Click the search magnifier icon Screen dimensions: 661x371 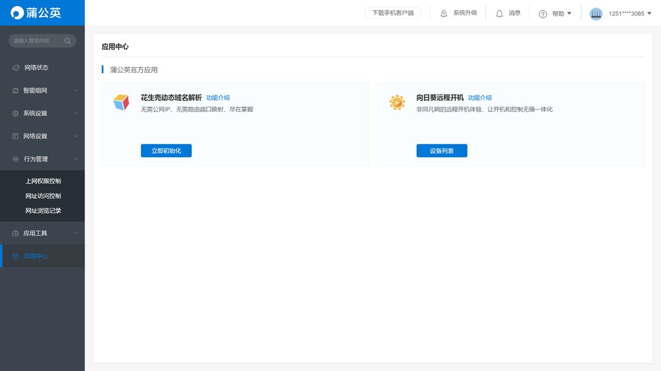67,40
